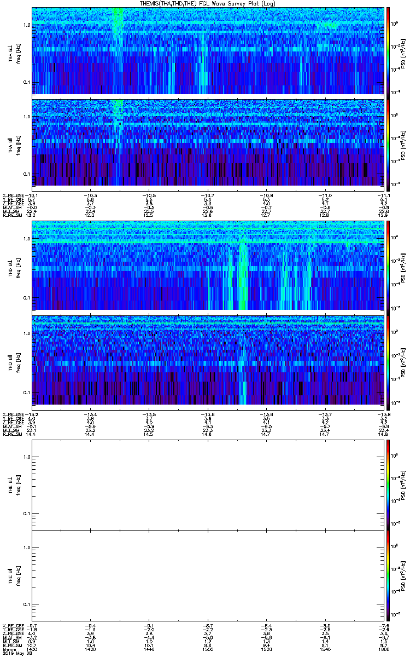Click the 1.0 frequency tick of THA B-perpendicular
This screenshot has height=657, width=410.
(x=27, y=25)
